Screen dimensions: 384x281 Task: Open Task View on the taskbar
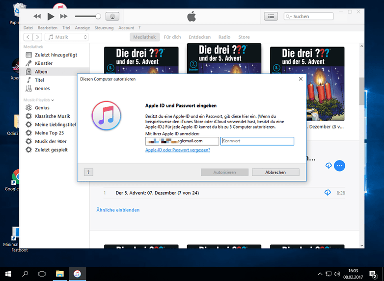coord(42,274)
